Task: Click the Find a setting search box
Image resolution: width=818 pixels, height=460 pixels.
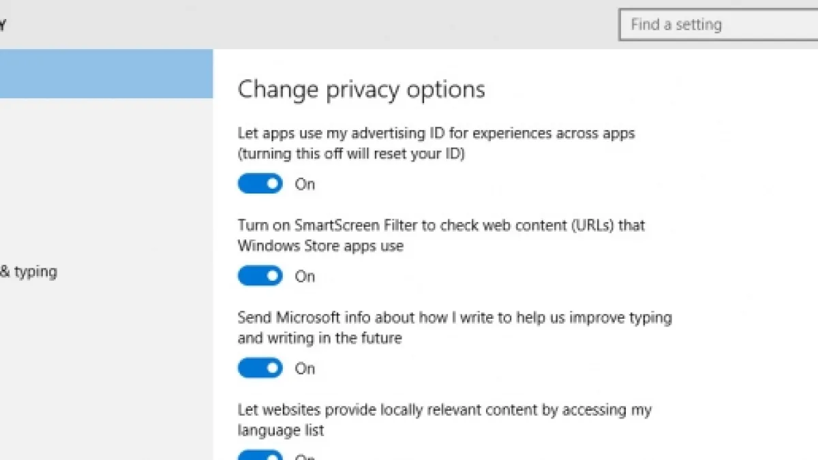Action: tap(716, 25)
